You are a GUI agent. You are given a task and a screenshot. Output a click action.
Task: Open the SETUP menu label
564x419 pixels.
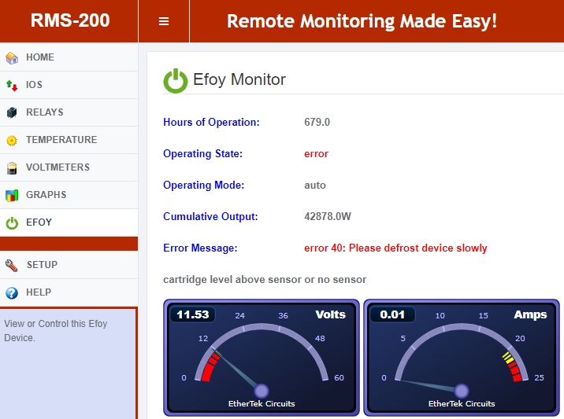(x=42, y=265)
